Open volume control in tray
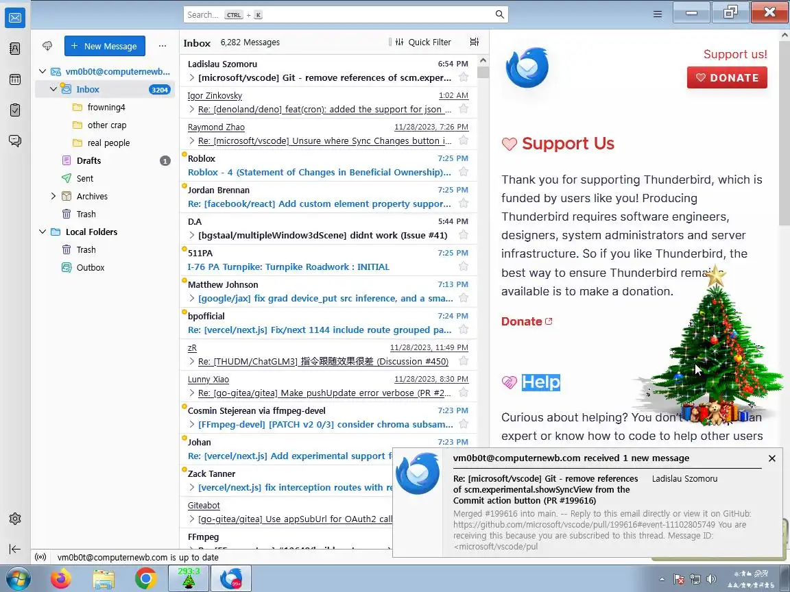This screenshot has height=592, width=790. coord(711,579)
